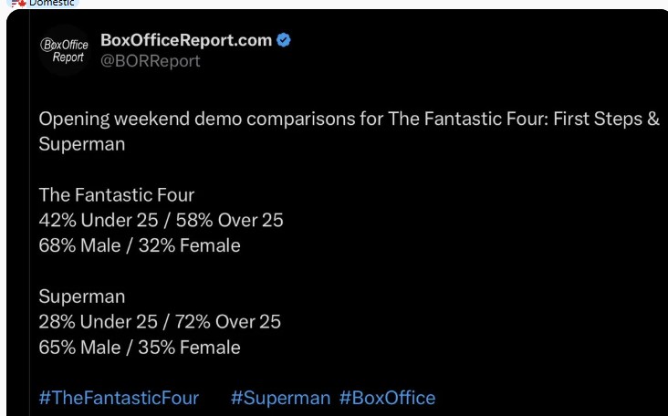Click the standalone 'Superman' heading line

[x=82, y=296]
